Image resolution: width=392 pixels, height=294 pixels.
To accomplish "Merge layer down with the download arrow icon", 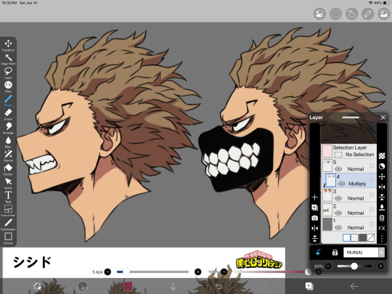I will [382, 208].
